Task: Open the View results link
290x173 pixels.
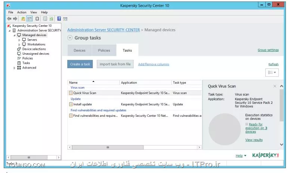Action: (254, 140)
